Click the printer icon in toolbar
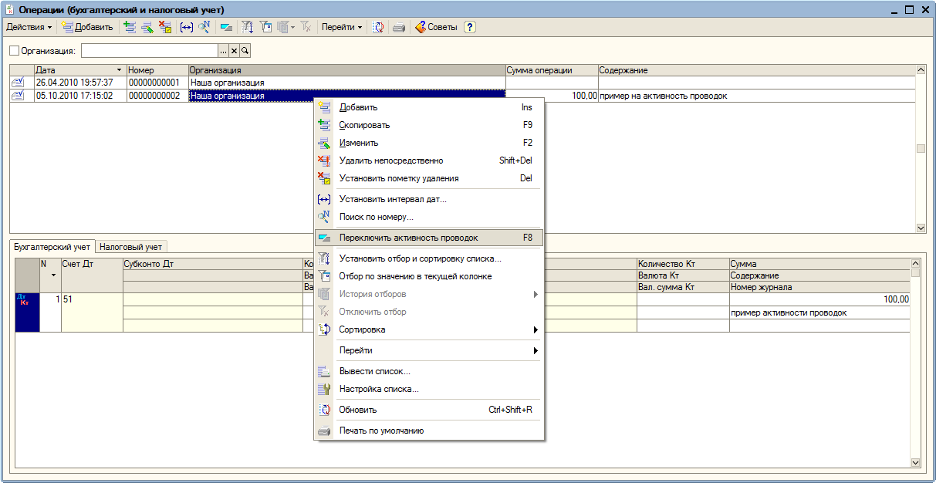Screen dimensions: 936x483 [x=398, y=27]
